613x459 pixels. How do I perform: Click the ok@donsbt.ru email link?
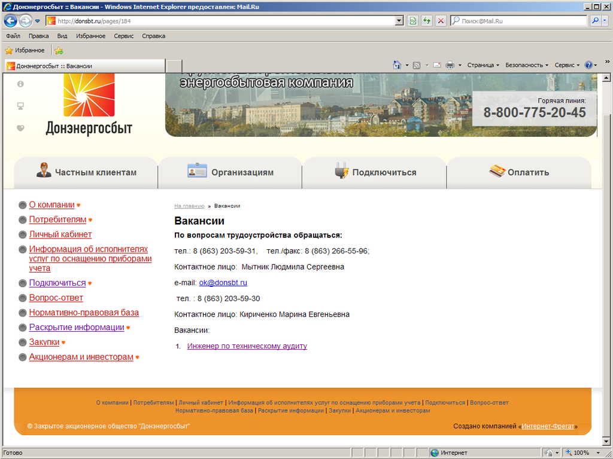[223, 283]
